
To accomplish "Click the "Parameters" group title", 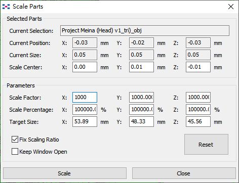I will tap(21, 85).
